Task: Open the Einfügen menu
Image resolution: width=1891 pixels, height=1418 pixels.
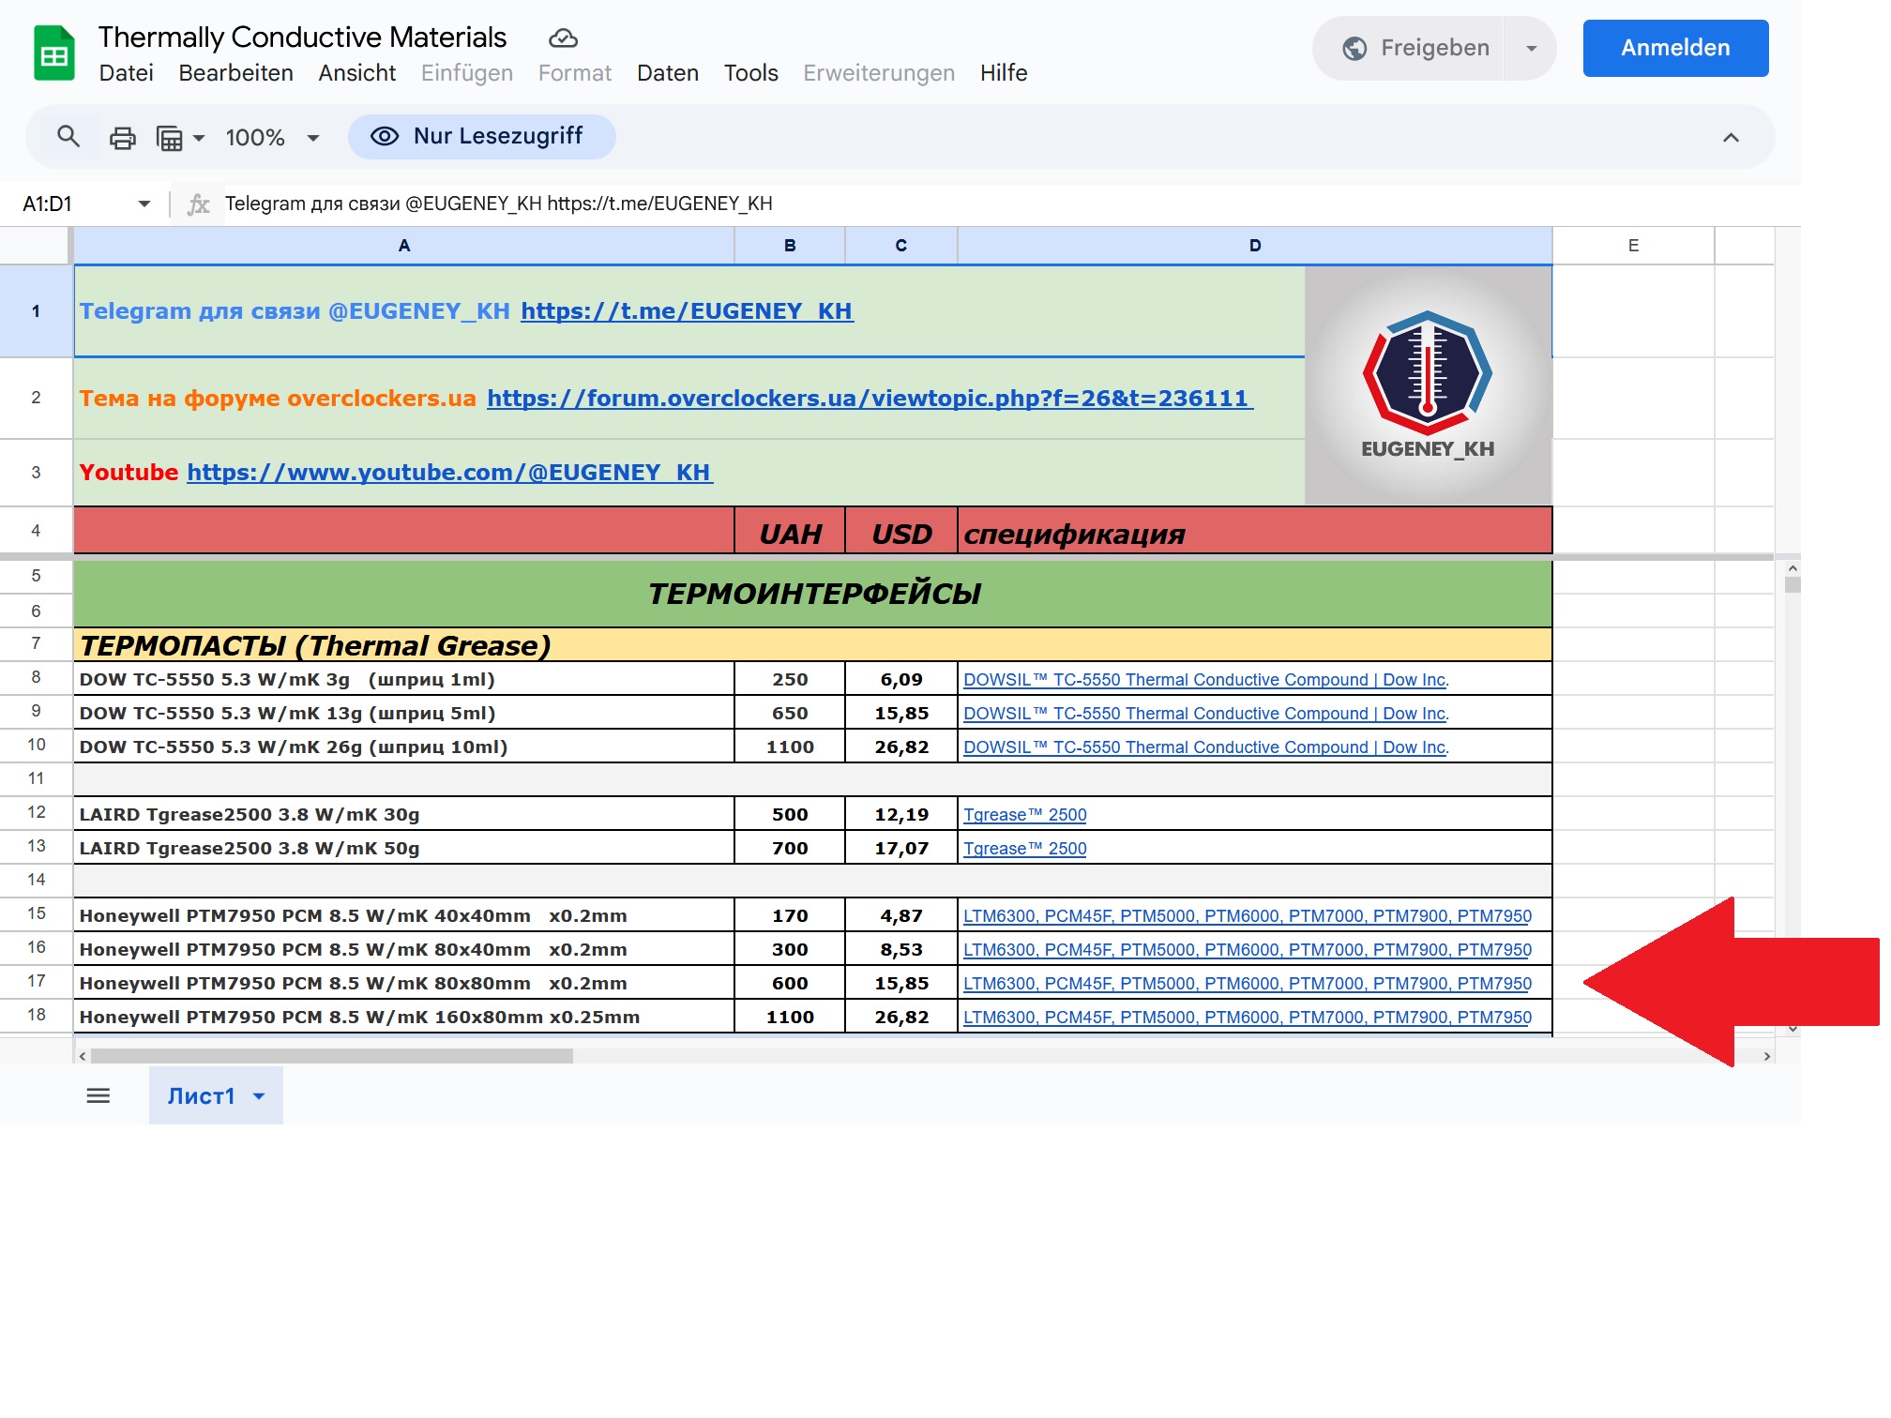Action: 467,73
